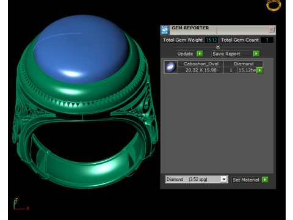This screenshot has width=293, height=220.
Task: Open the Diamond (3.52 spg) material dropdown
Action: 197,179
